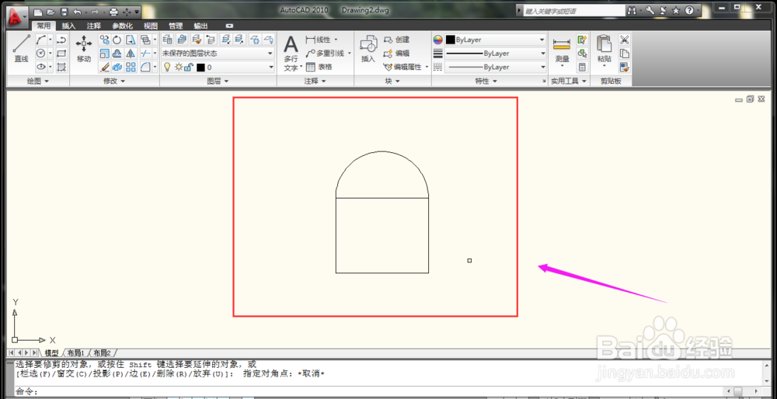
Task: Click the Copy tool in the 修改 panel
Action: tap(104, 40)
